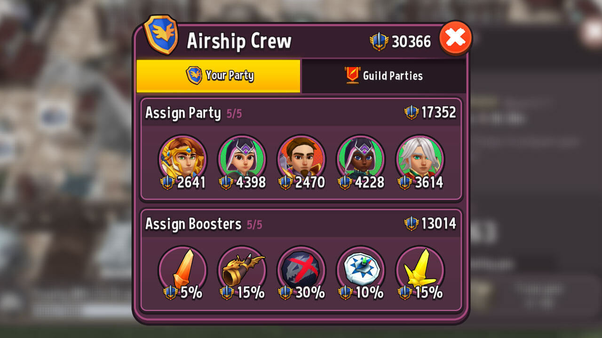Select the white compass 10% booster
Image resolution: width=602 pixels, height=338 pixels.
(x=360, y=271)
